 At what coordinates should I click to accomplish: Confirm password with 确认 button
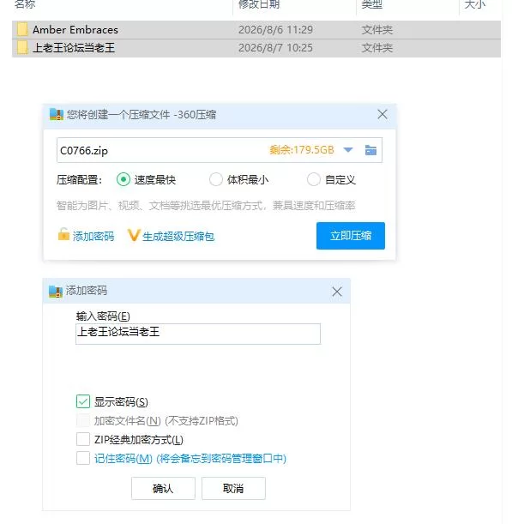click(163, 488)
